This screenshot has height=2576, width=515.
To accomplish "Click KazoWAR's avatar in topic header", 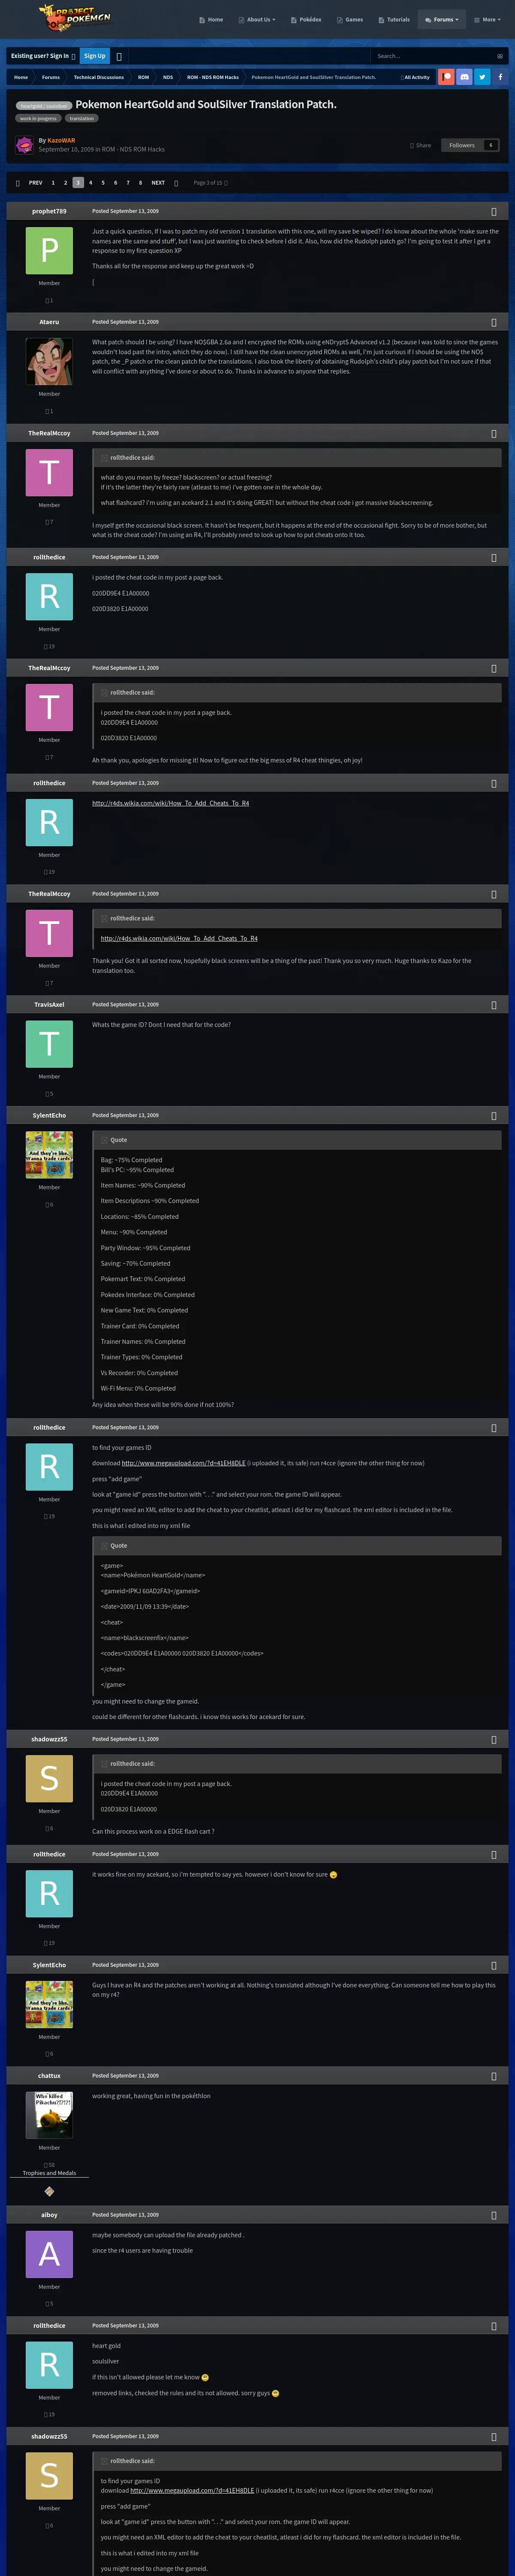I will tap(24, 145).
